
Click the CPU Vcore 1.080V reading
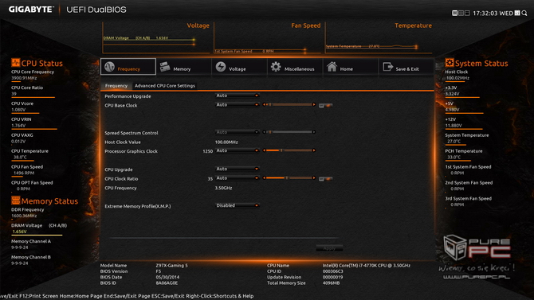pyautogui.click(x=18, y=110)
